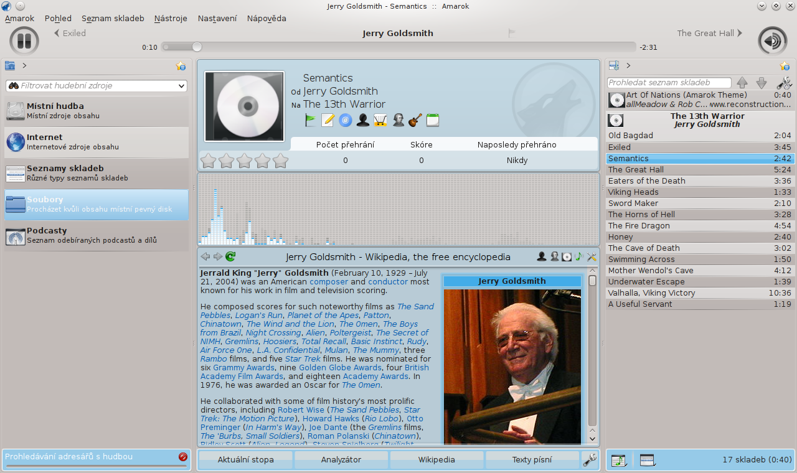This screenshot has width=797, height=473.
Task: Show Wikipedia composer page icon
Action: pos(554,256)
